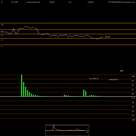The width and height of the screenshot is (136, 136).
Task: Click the MR axis label 80
Action: [x=133, y=81]
